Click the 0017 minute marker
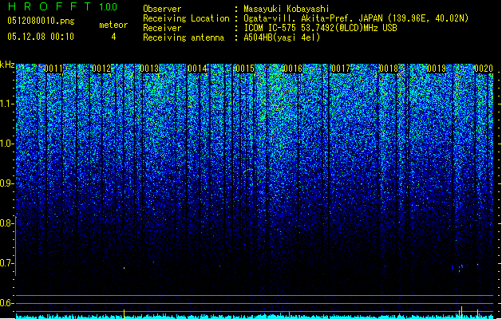 pyautogui.click(x=341, y=69)
